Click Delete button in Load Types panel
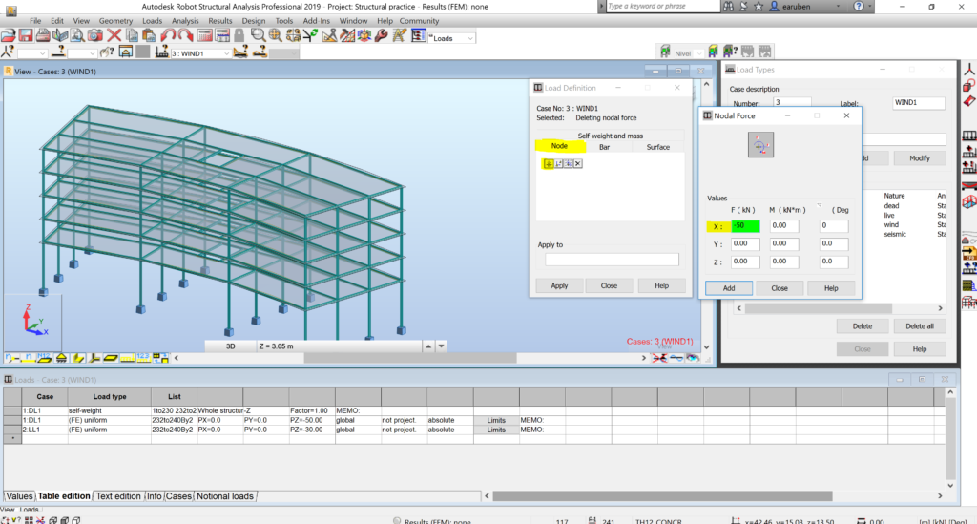Viewport: 977px width, 524px height. (863, 325)
